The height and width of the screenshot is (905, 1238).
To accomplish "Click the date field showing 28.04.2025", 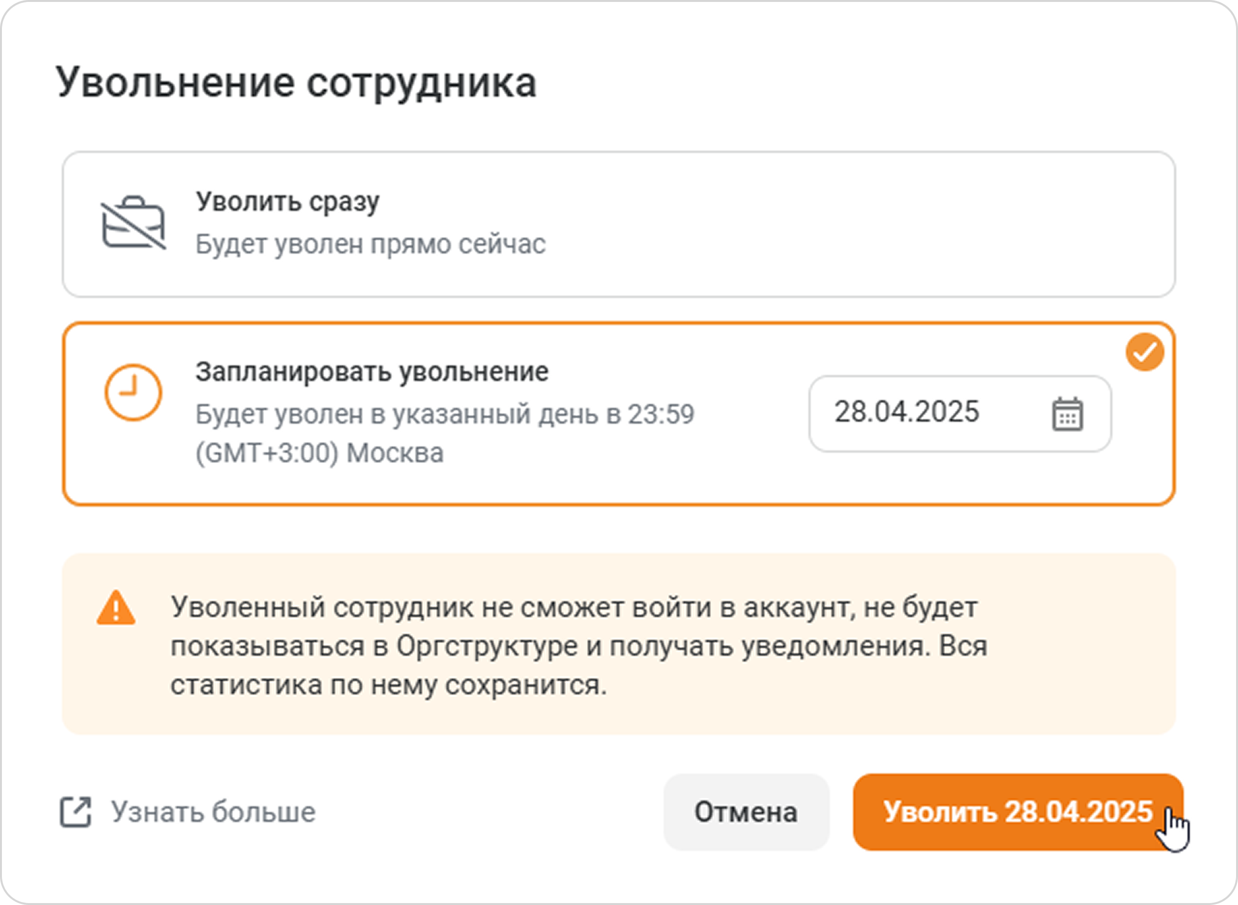I will tap(959, 414).
